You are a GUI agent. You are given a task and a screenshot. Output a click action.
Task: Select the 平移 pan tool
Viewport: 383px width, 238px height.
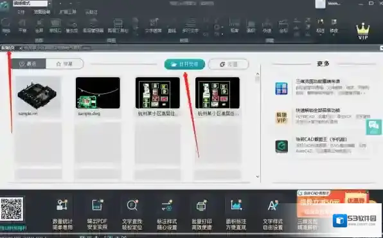pos(22,26)
